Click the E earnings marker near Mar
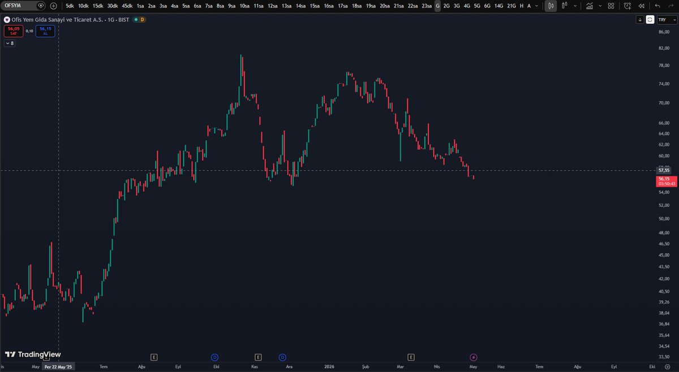This screenshot has width=679, height=372. coord(412,357)
